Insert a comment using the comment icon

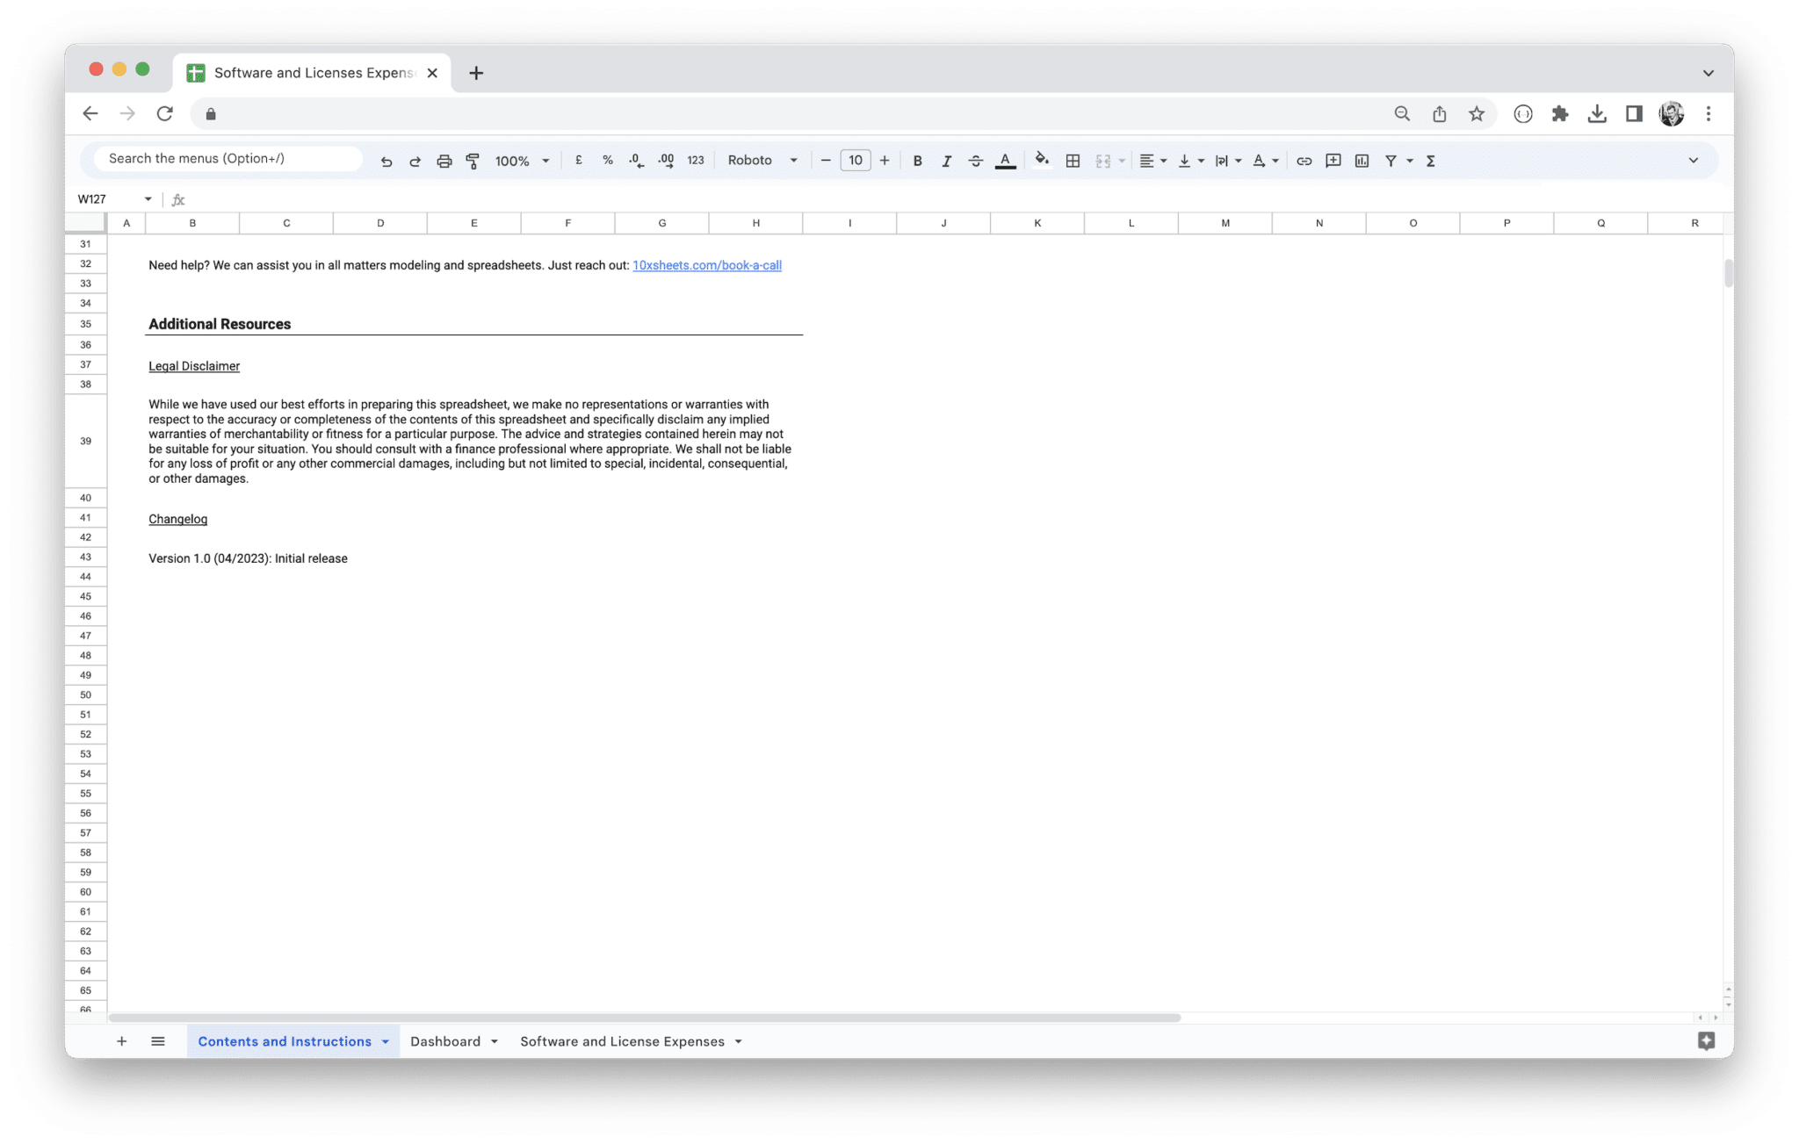(1332, 161)
